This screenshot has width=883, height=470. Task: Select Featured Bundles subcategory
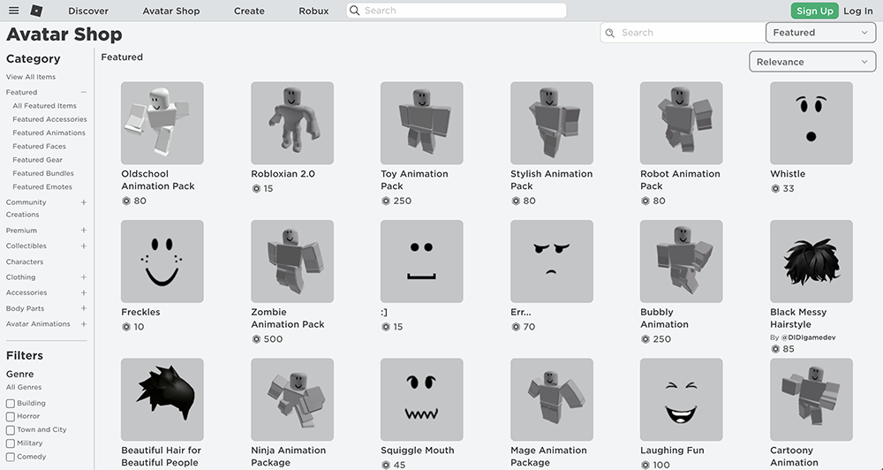43,173
